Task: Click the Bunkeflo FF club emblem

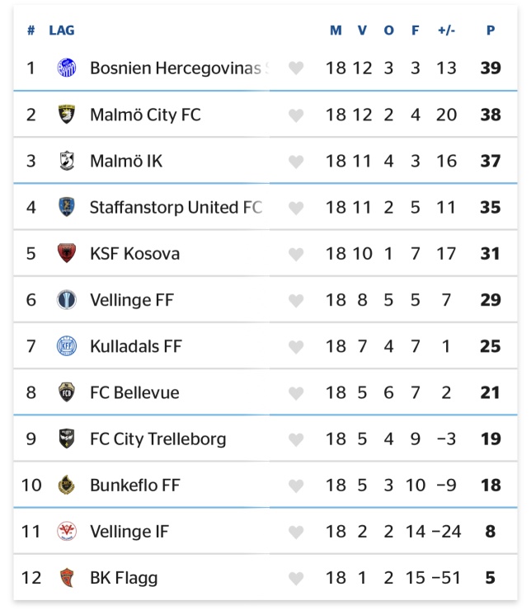Action: pos(67,485)
